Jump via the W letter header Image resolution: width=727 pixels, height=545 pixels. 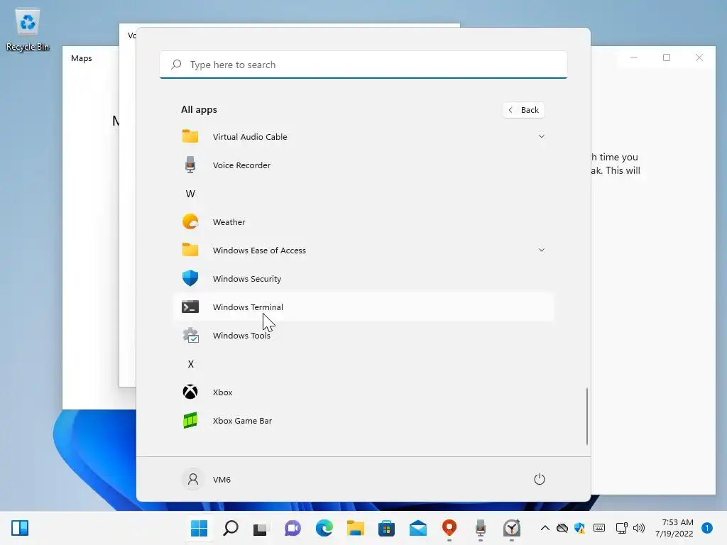[x=190, y=194]
